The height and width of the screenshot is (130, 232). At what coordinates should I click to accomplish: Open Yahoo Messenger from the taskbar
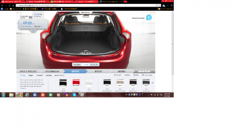coord(66,95)
